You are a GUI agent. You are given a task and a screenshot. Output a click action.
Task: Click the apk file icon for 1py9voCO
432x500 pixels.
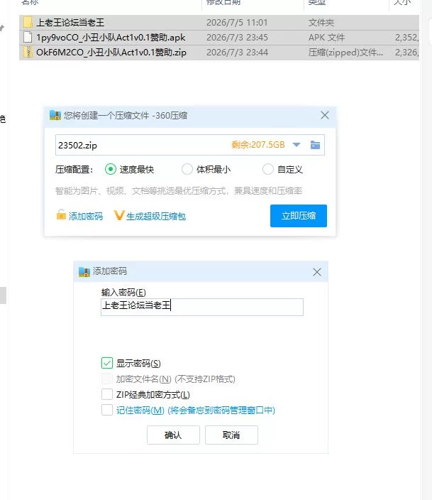coord(28,38)
